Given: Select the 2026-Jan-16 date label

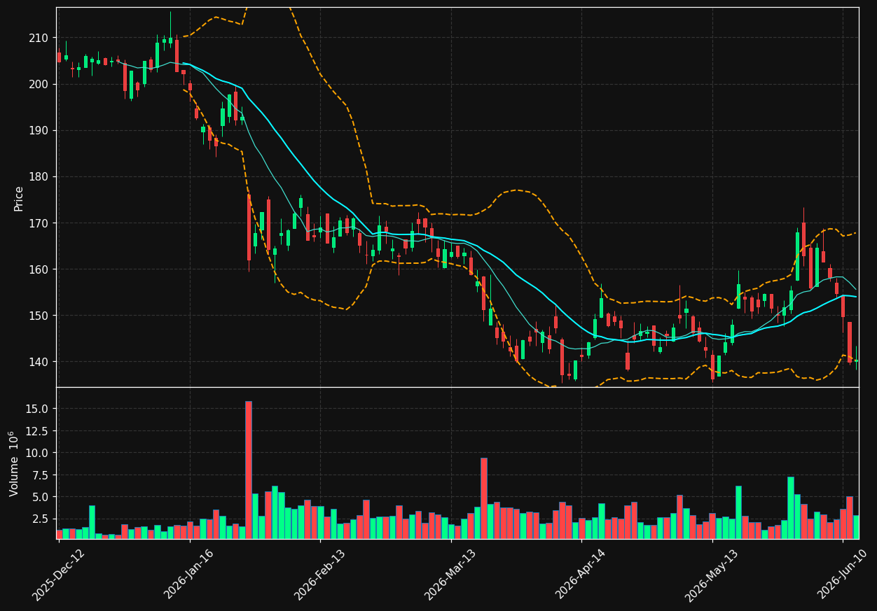Looking at the screenshot, I should click(x=189, y=574).
